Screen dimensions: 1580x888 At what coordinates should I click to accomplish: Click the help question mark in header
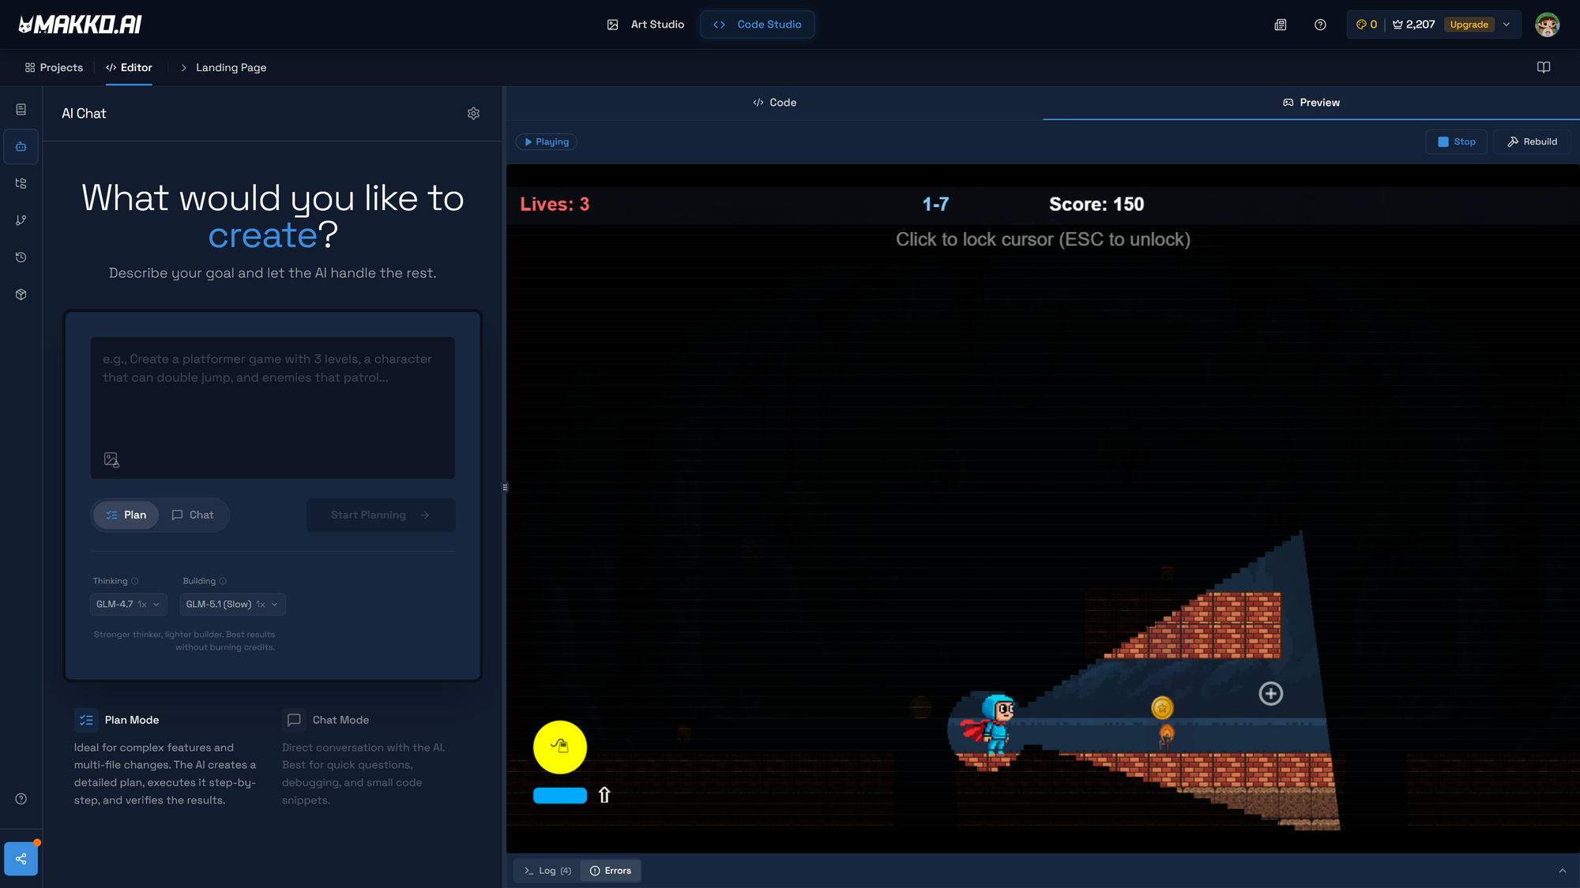click(x=1320, y=24)
